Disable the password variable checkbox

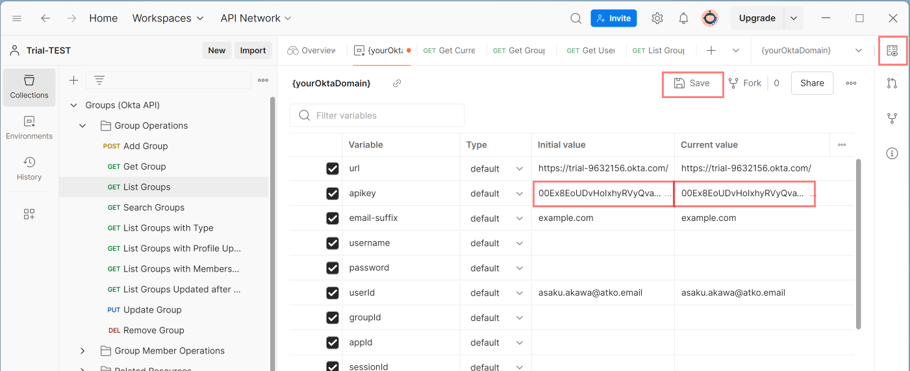click(333, 268)
